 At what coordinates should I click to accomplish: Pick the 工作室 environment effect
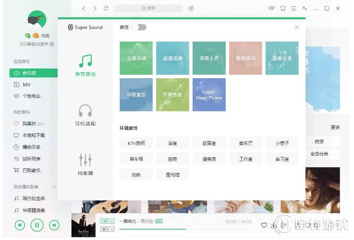(246, 159)
